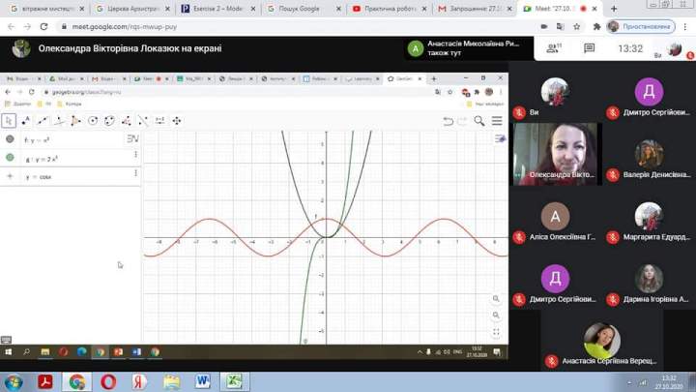Viewport: 696px width, 392px height.
Task: Reload the Meet page
Action: pos(43,27)
